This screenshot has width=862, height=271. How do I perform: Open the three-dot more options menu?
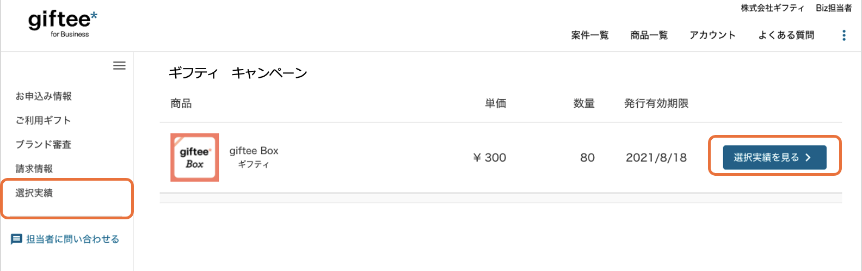point(843,35)
